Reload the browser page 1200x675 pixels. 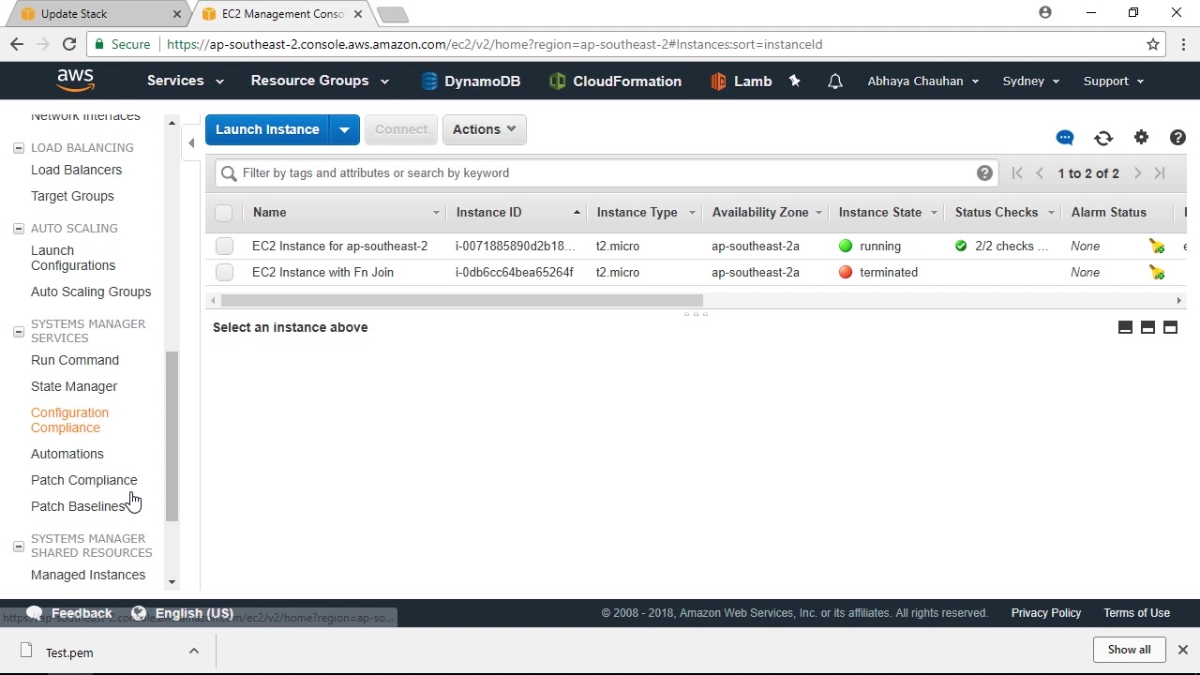pos(69,44)
